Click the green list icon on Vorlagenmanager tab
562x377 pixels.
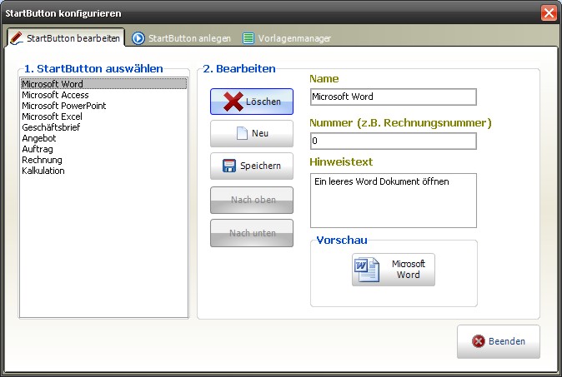[248, 38]
